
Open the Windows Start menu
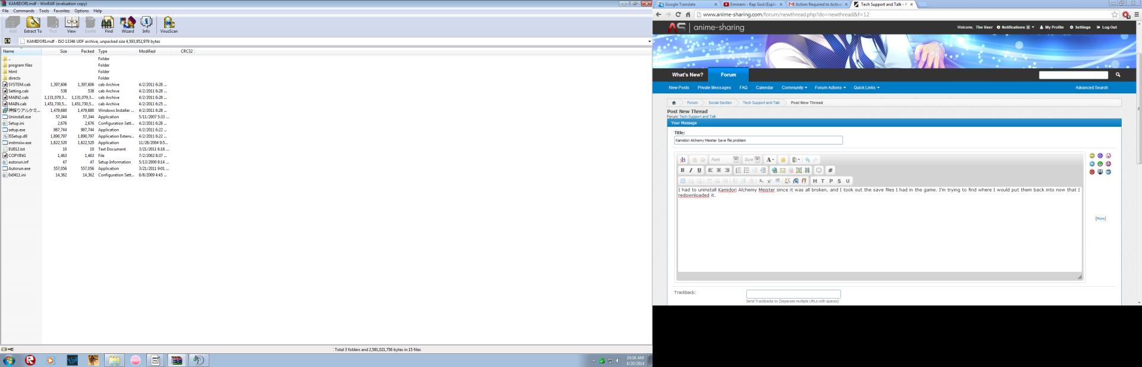coord(9,360)
